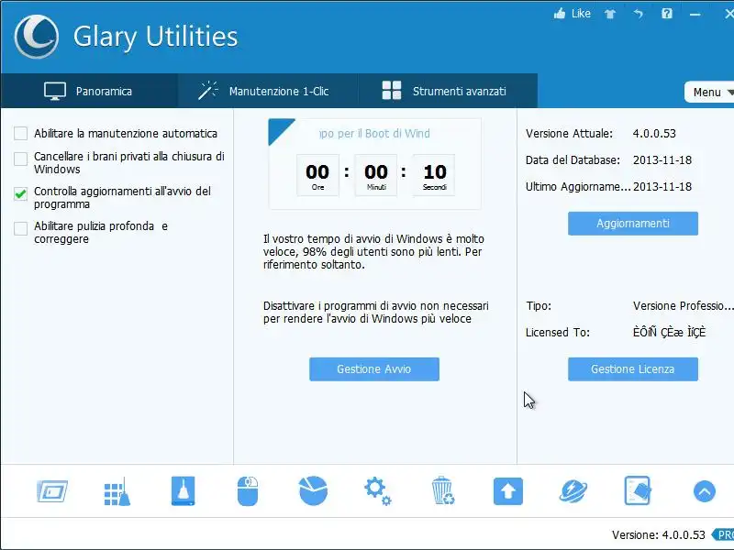This screenshot has width=734, height=550.
Task: Click the thumbs-up Like icon
Action: click(x=560, y=14)
